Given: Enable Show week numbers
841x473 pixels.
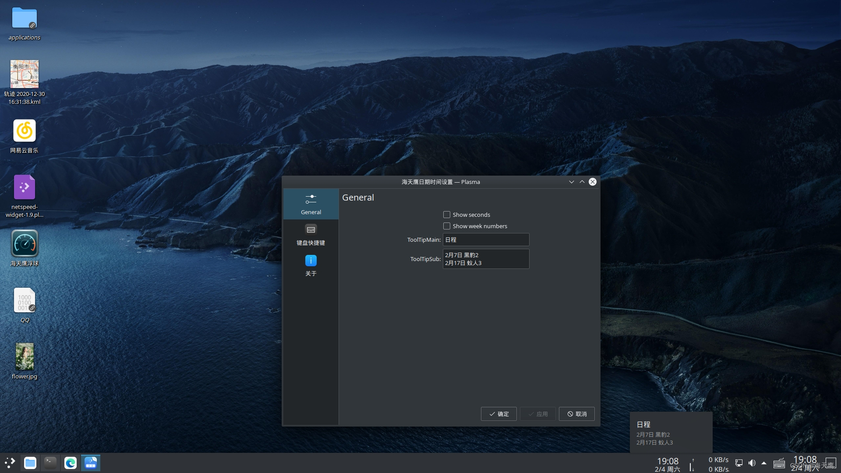Looking at the screenshot, I should pos(447,226).
